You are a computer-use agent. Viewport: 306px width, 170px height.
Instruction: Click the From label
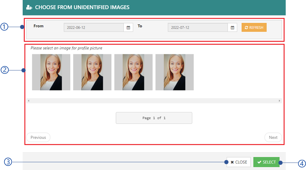39,26
